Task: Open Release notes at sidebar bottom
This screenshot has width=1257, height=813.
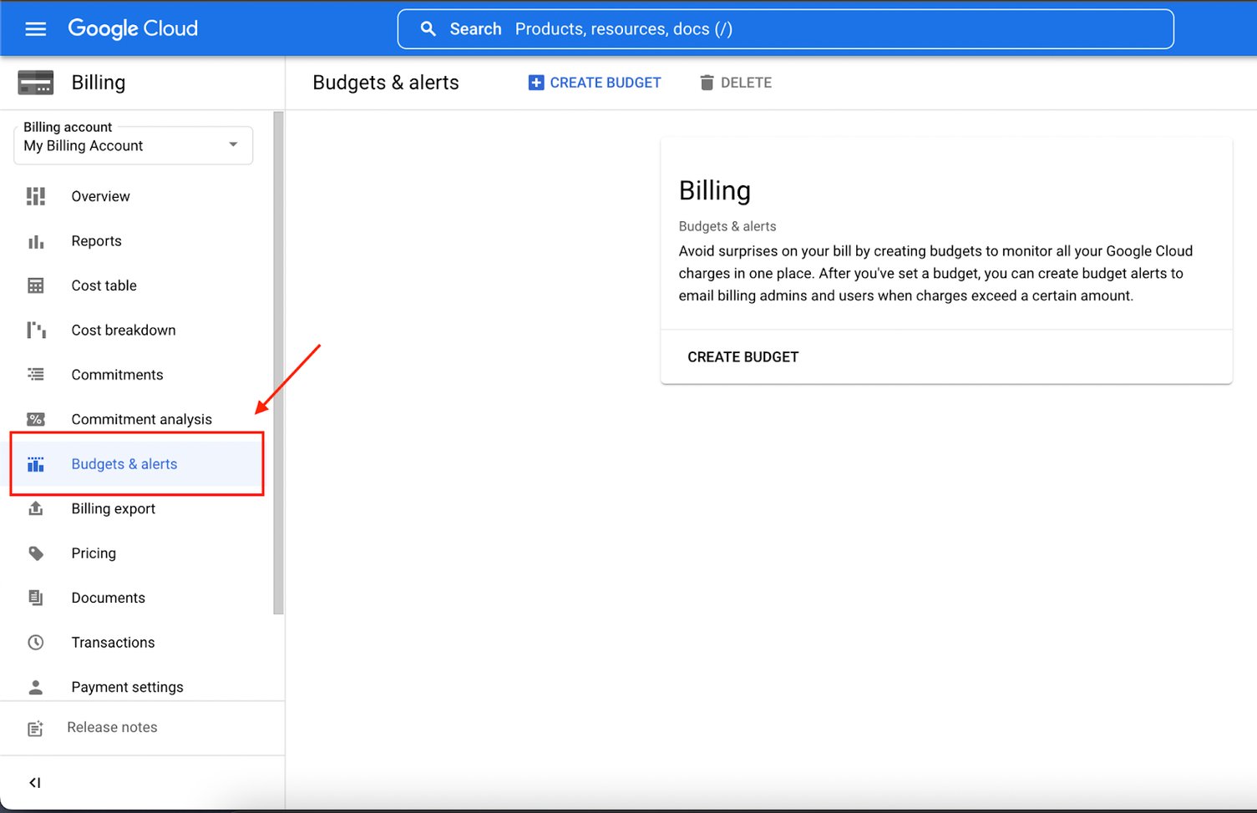Action: point(112,727)
